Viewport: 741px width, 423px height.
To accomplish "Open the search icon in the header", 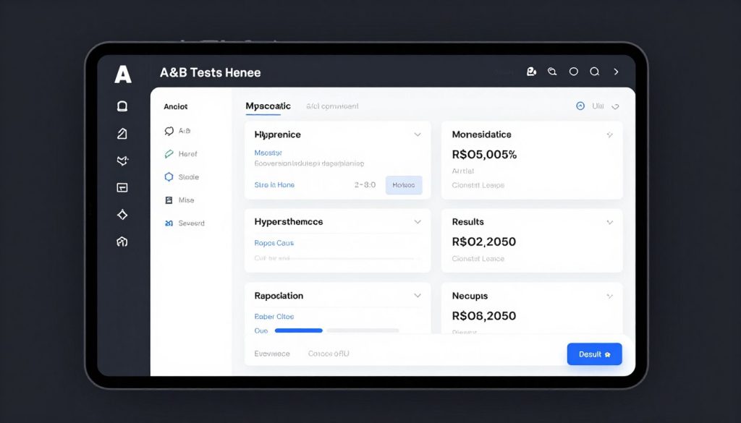I will [x=595, y=72].
